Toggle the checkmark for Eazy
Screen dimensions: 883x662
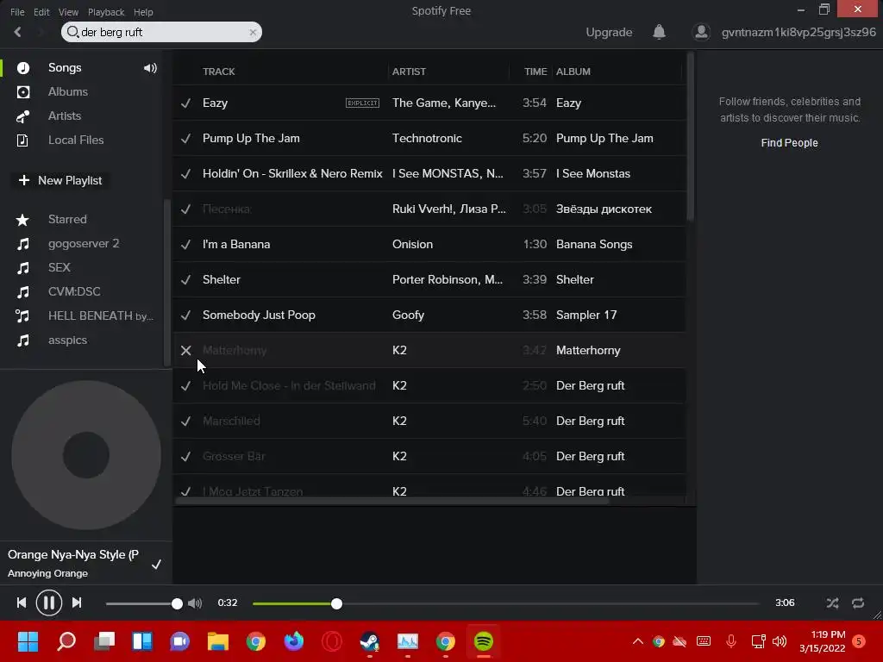pos(186,103)
